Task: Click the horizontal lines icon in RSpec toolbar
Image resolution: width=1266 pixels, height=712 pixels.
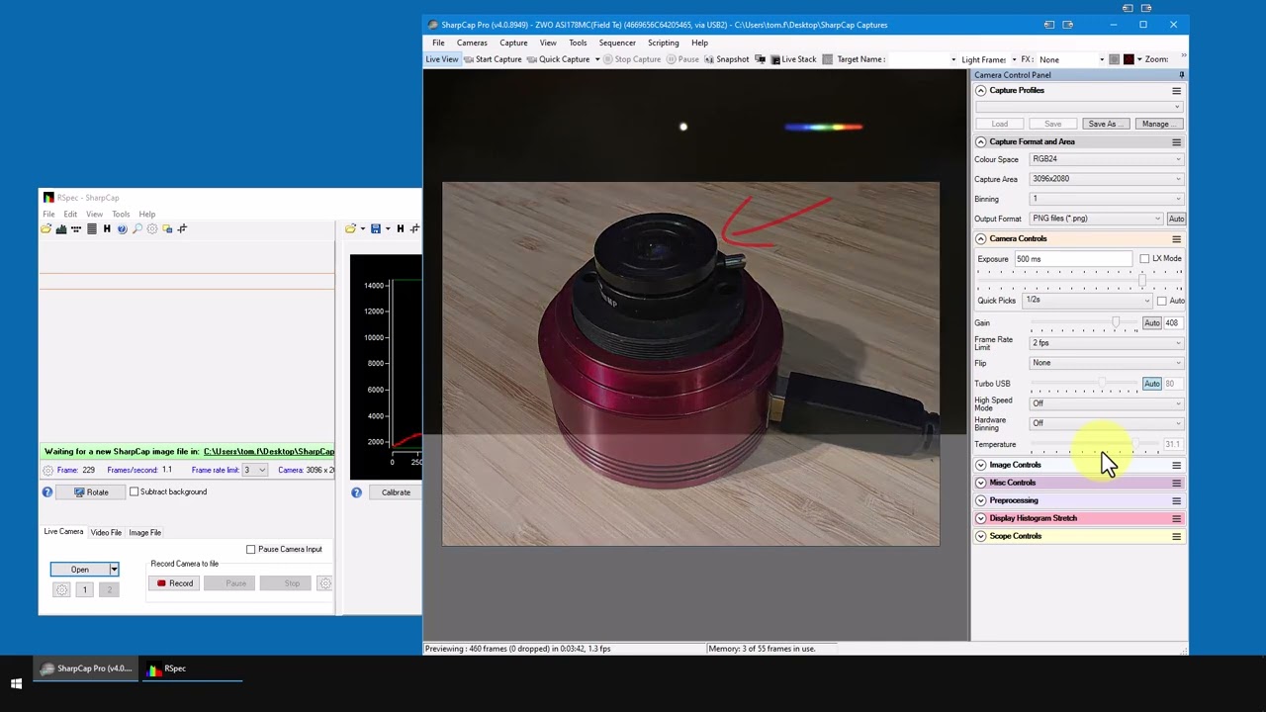Action: 92,228
